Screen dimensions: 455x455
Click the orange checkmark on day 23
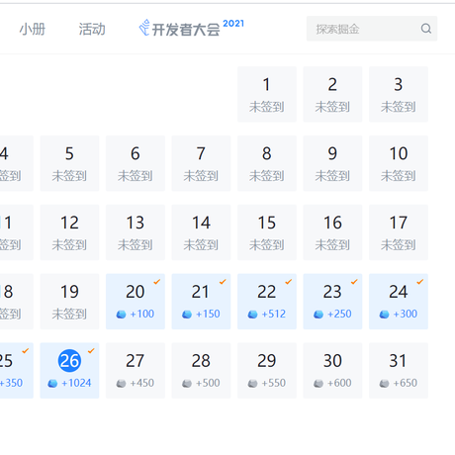tap(354, 282)
